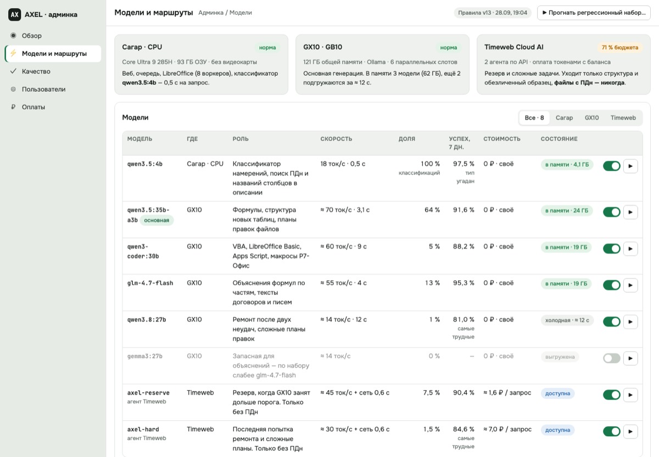659x457 pixels.
Task: Run test for axel-reserve model
Action: (630, 395)
